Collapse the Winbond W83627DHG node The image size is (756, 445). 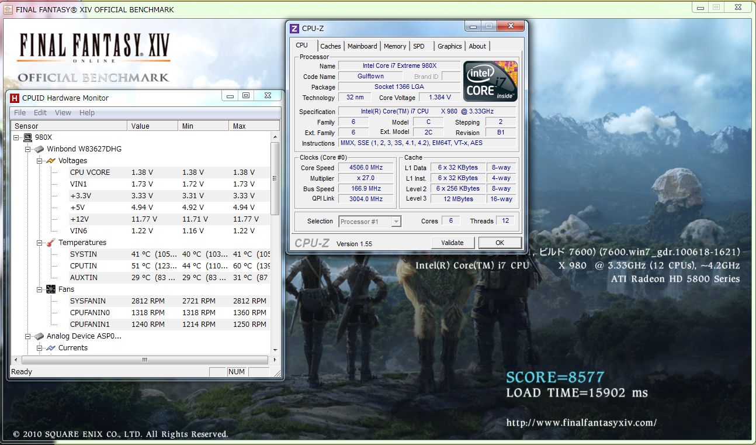[28, 149]
